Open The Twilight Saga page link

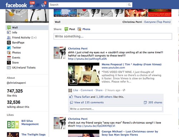click(x=33, y=134)
